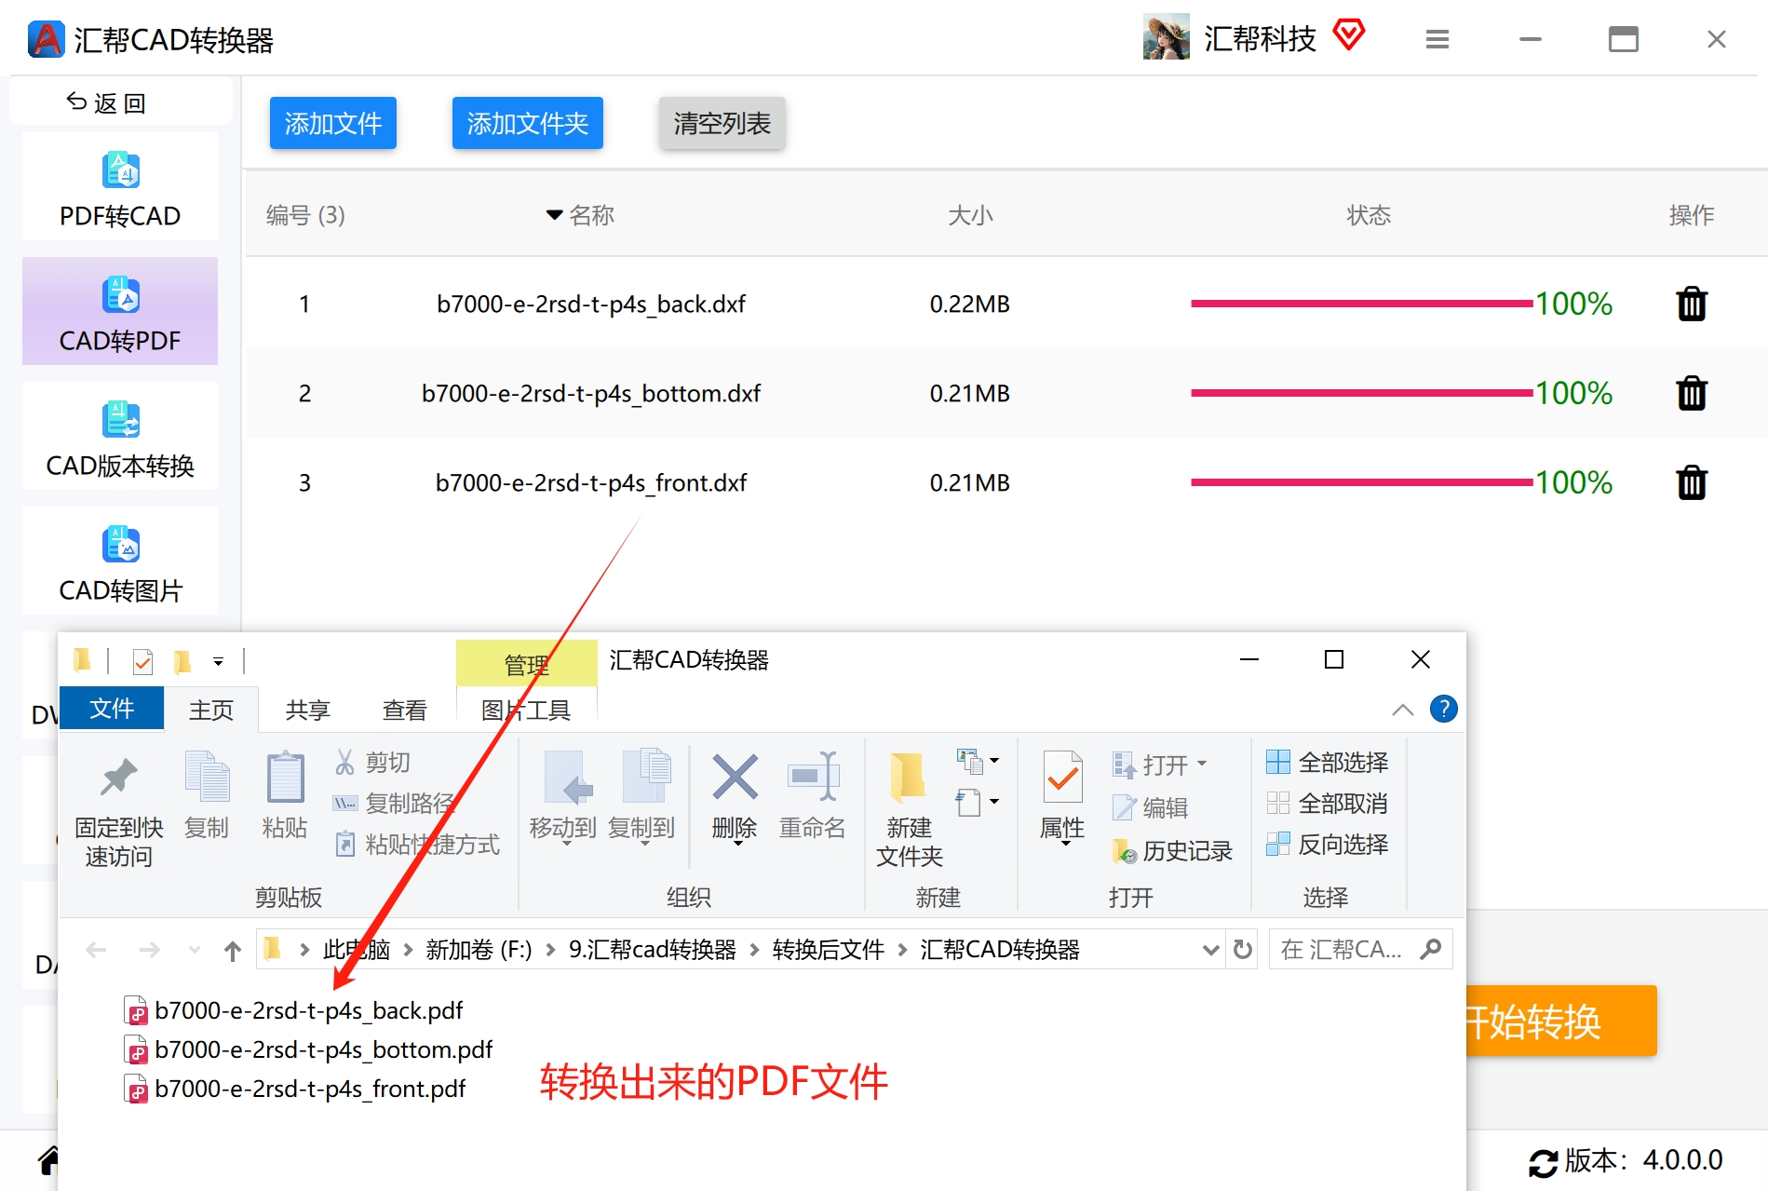Click the 复制 icon in Explorer ribbon

point(207,777)
